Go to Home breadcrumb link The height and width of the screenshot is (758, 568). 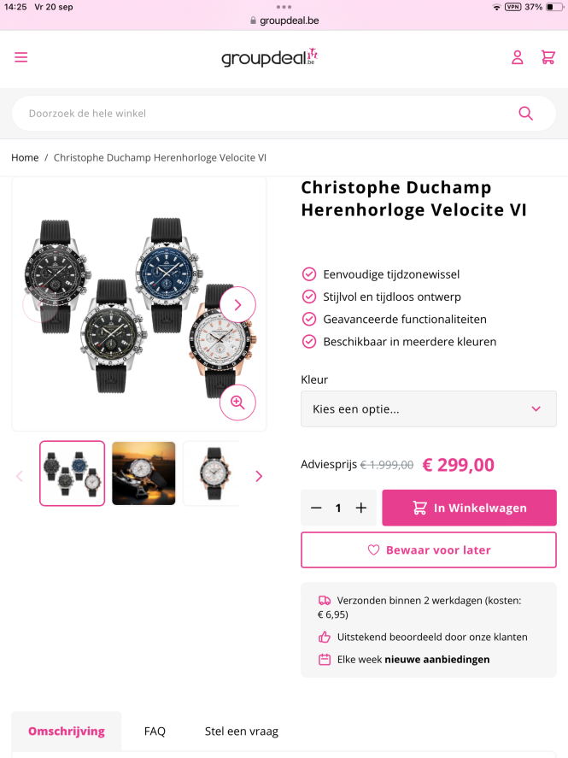[x=25, y=157]
